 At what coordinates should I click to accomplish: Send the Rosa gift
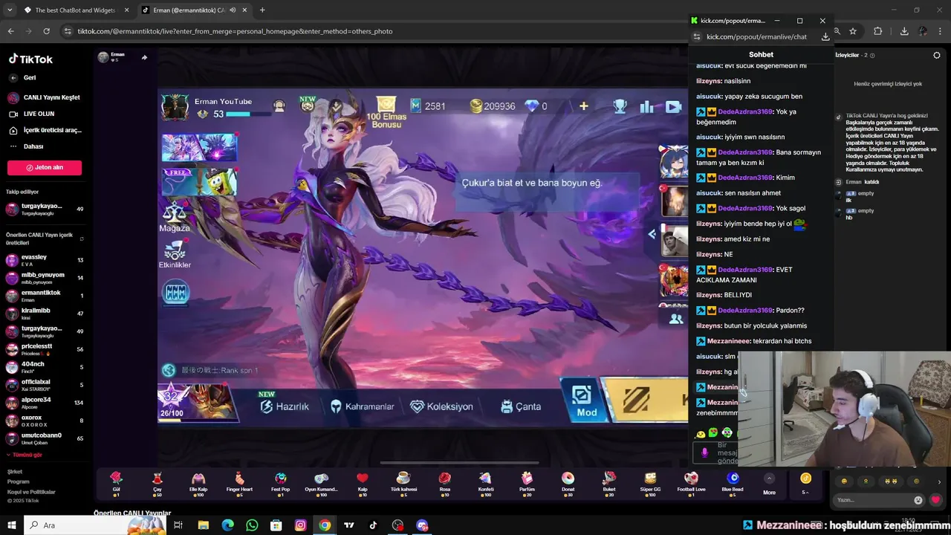pyautogui.click(x=444, y=482)
